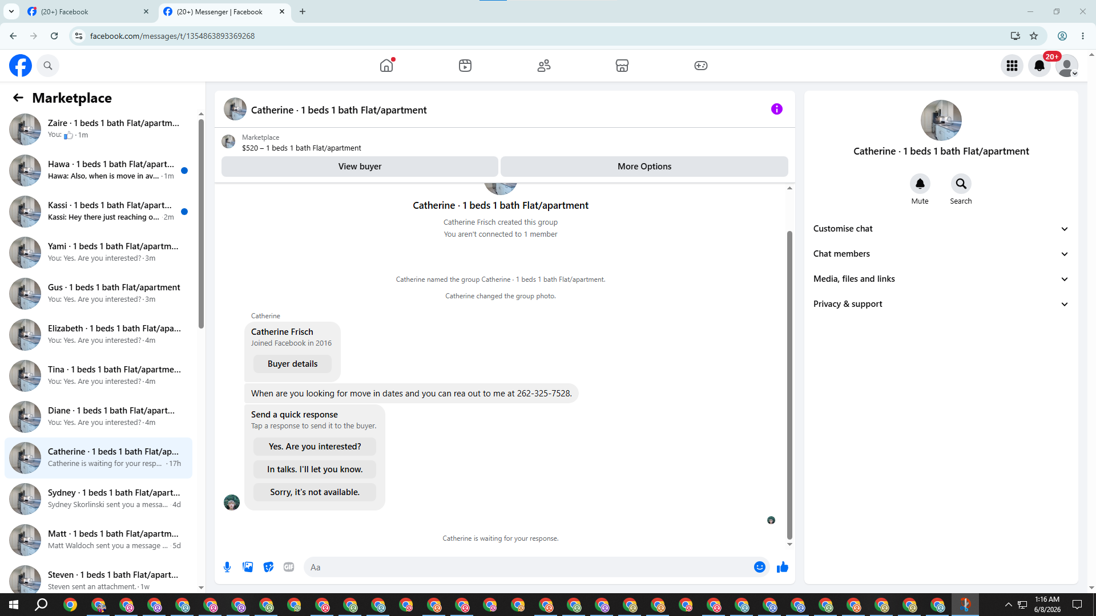The height and width of the screenshot is (616, 1096).
Task: Open Matt's conversation
Action: (x=99, y=540)
